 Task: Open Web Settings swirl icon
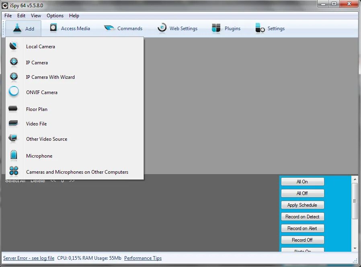[x=162, y=28]
